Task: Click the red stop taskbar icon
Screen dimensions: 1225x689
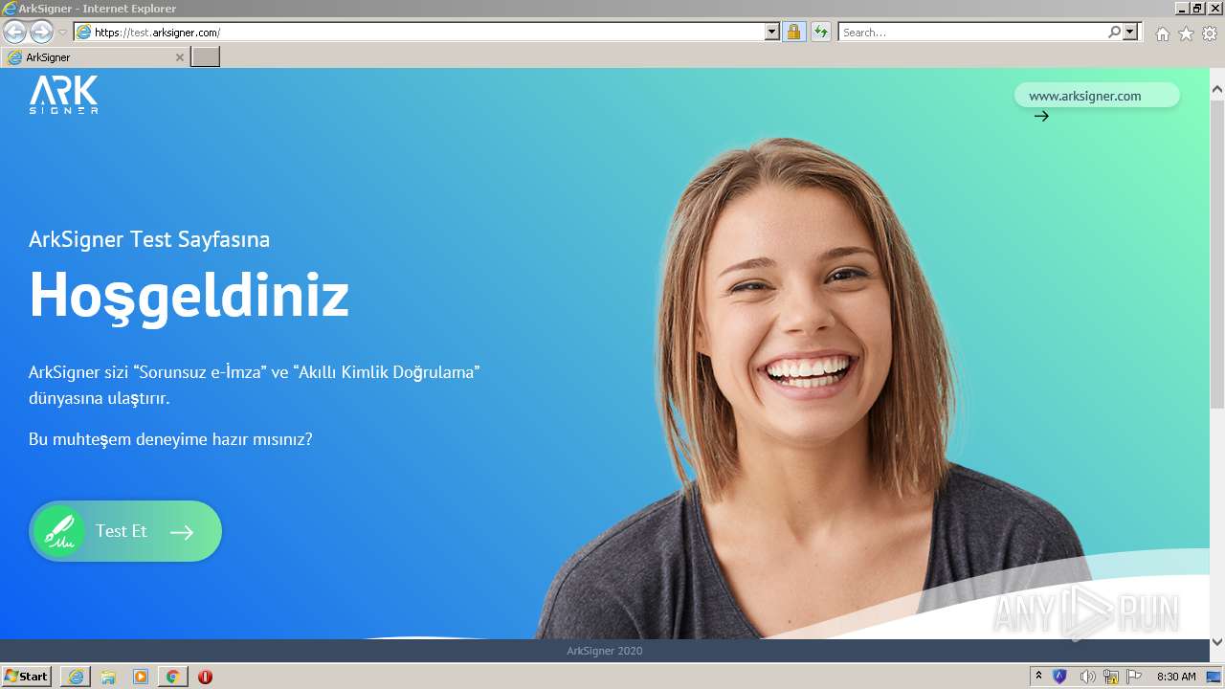Action: [205, 677]
